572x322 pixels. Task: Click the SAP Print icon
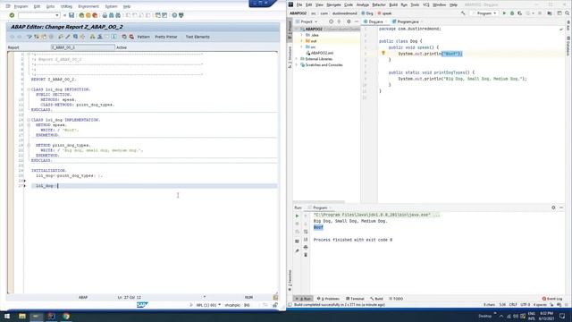coord(105,15)
